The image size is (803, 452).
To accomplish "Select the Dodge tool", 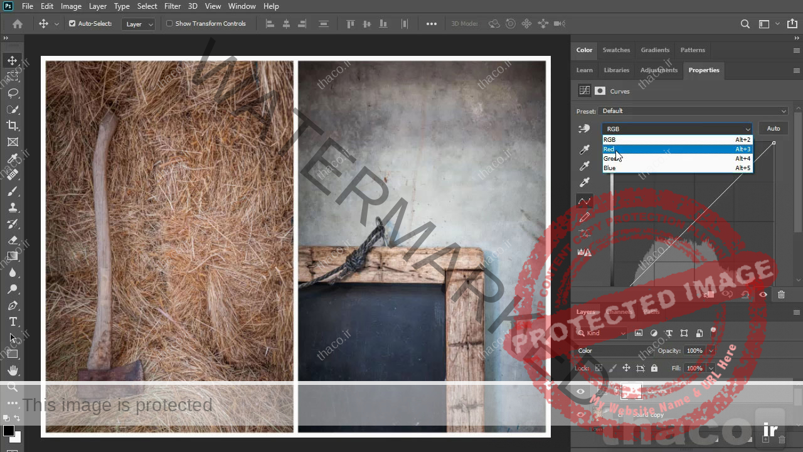I will click(x=13, y=289).
